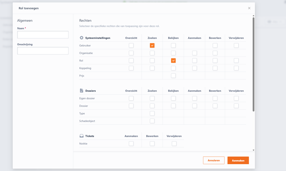Viewport: 286px width, 171px height.
Task: Check Dossier Aanmaken checkbox
Action: (194, 106)
